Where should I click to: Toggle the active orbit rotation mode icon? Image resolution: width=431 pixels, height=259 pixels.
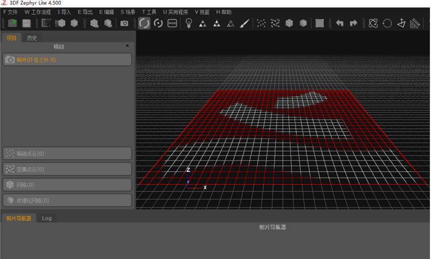(144, 23)
